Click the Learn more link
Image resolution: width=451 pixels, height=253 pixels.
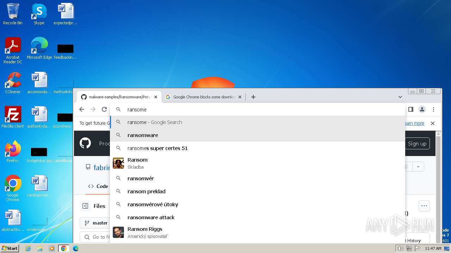tap(414, 123)
